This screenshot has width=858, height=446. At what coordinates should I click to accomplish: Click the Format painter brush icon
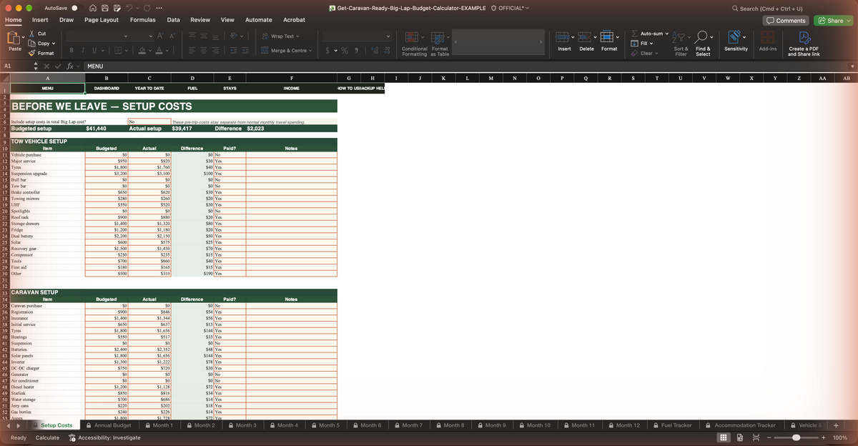pyautogui.click(x=31, y=53)
